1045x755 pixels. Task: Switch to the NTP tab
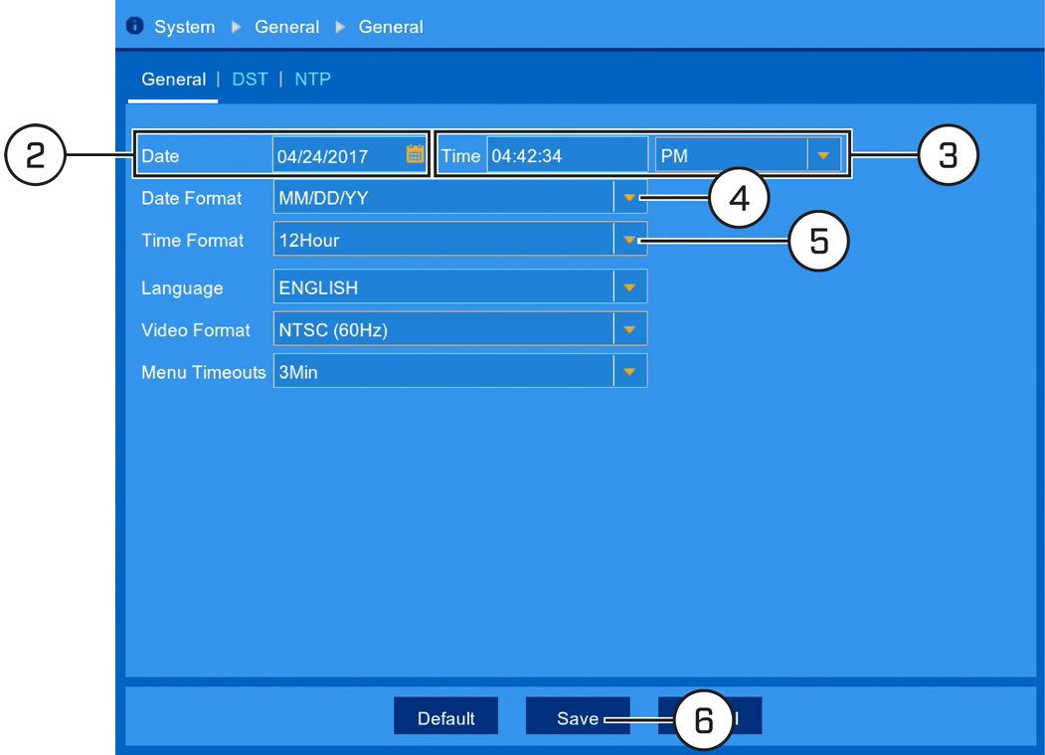click(x=312, y=80)
